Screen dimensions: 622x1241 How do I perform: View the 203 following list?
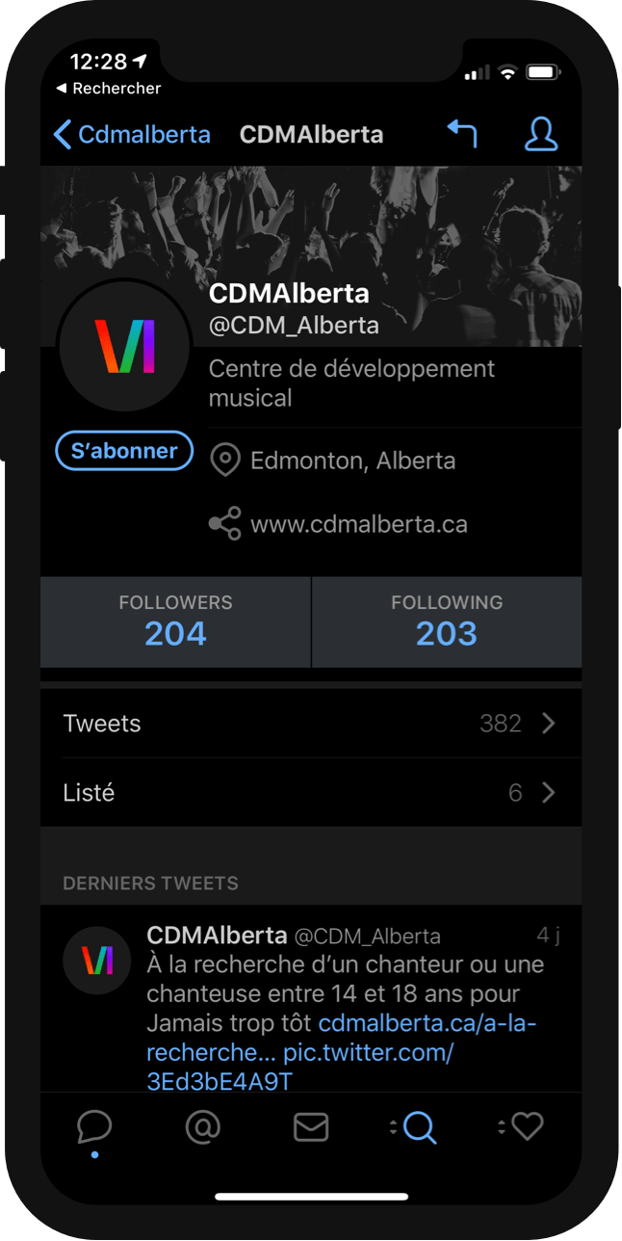tap(447, 621)
